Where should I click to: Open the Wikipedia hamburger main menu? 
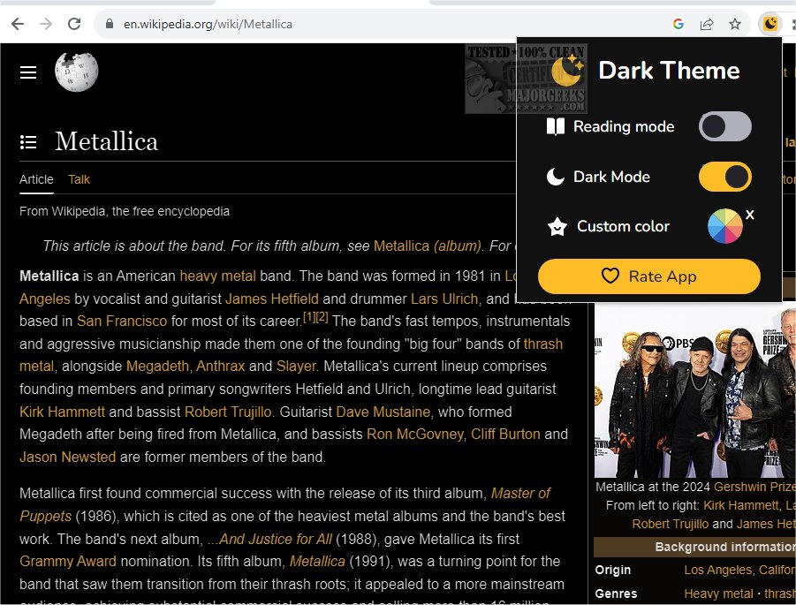tap(28, 72)
